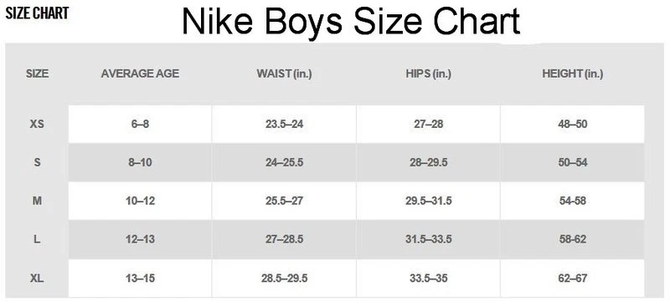Select the AVERAGE AGE column header

pyautogui.click(x=140, y=74)
